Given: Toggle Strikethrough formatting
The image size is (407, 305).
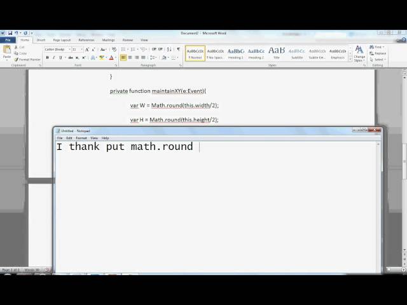Looking at the screenshot, I should [x=71, y=58].
